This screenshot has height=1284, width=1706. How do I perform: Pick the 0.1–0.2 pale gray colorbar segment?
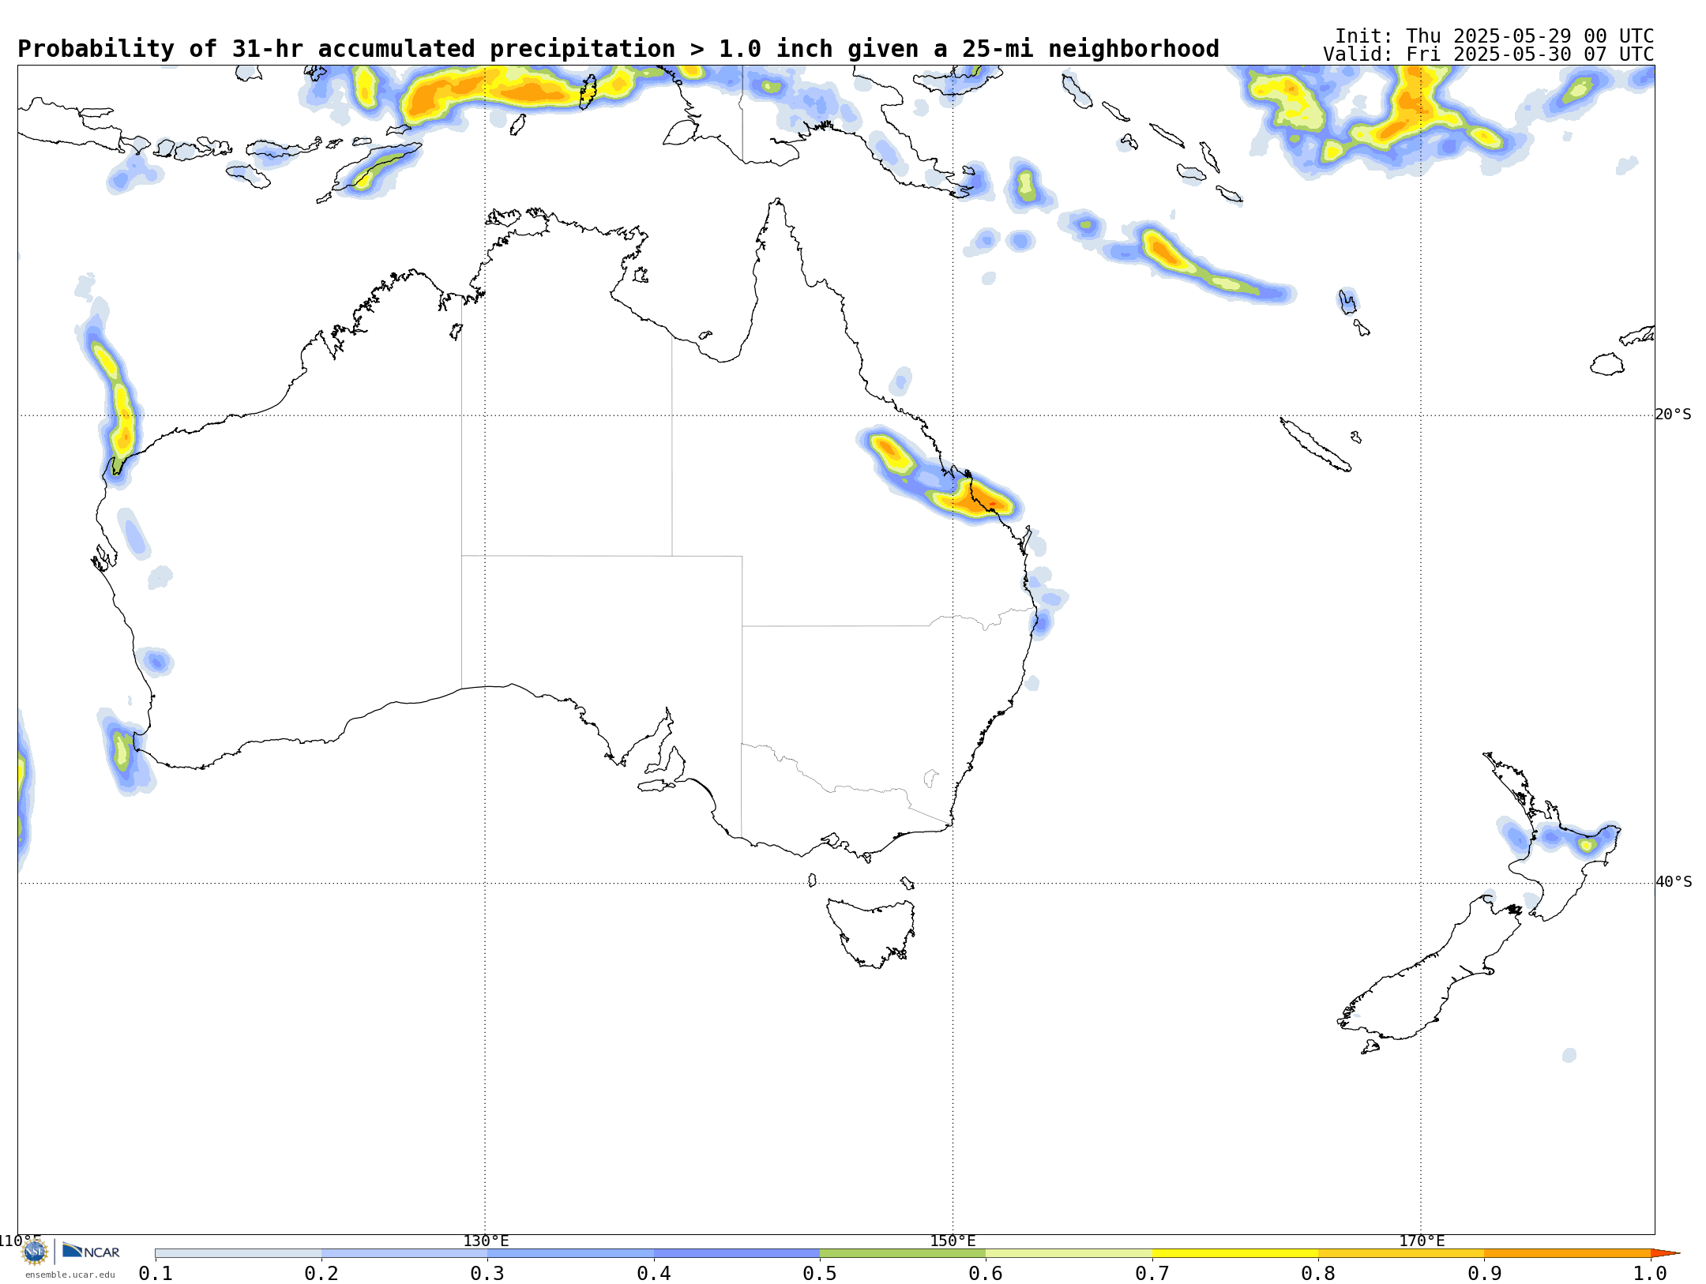[x=239, y=1253]
